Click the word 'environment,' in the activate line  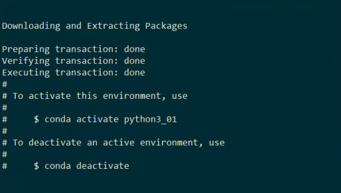pos(134,96)
